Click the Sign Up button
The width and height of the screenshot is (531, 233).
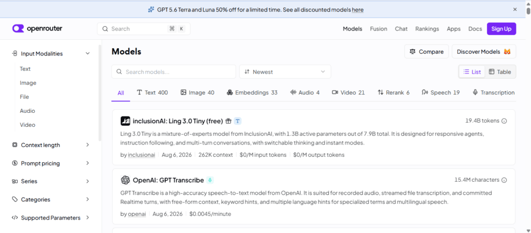[x=501, y=29]
